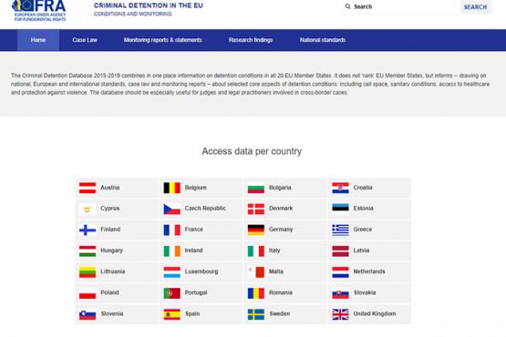Click the magnifier icon in the search box

(347, 6)
